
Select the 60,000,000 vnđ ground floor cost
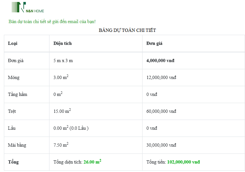pyautogui.click(x=161, y=112)
